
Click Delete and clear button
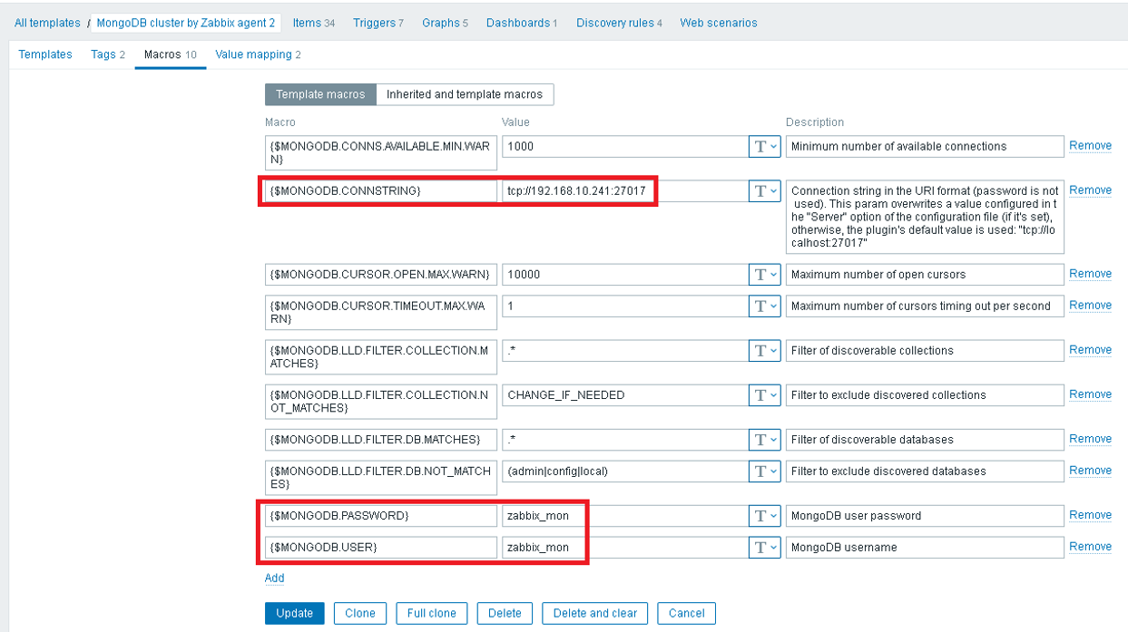(595, 613)
